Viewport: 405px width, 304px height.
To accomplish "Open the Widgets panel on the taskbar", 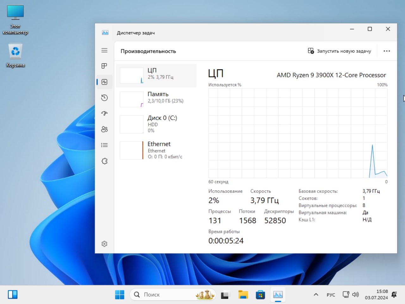I will coord(13,294).
